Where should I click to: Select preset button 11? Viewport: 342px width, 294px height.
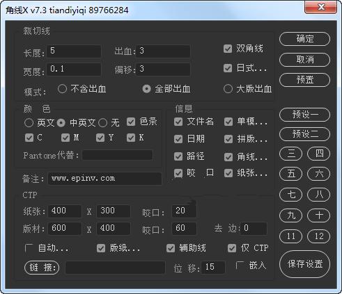point(291,236)
